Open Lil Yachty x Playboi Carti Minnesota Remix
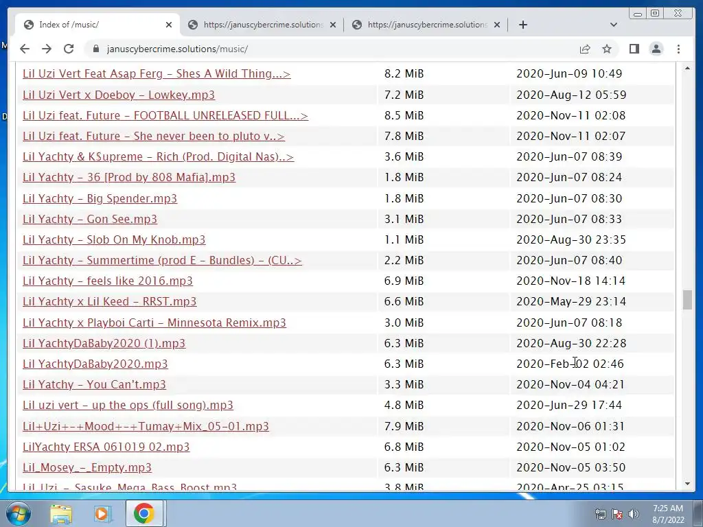 [154, 323]
